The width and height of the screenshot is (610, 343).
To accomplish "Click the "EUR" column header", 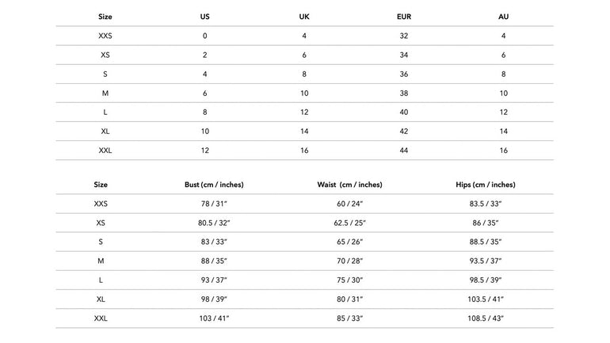I will click(404, 17).
